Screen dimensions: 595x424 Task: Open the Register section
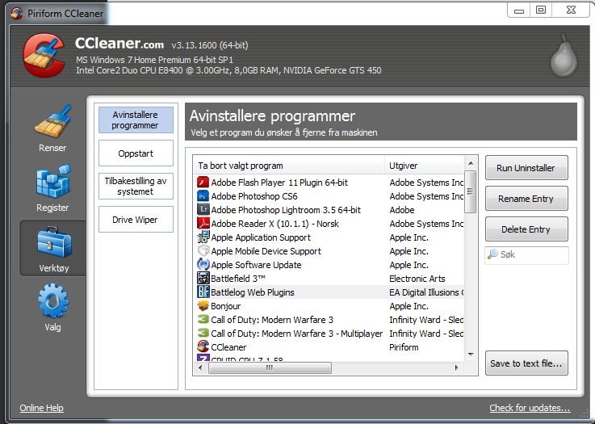[52, 188]
